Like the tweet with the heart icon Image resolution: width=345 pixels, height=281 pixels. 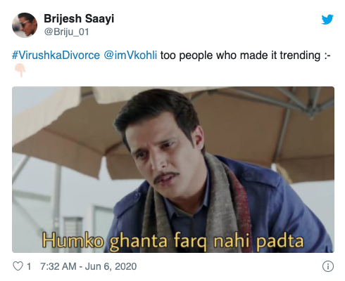point(18,266)
